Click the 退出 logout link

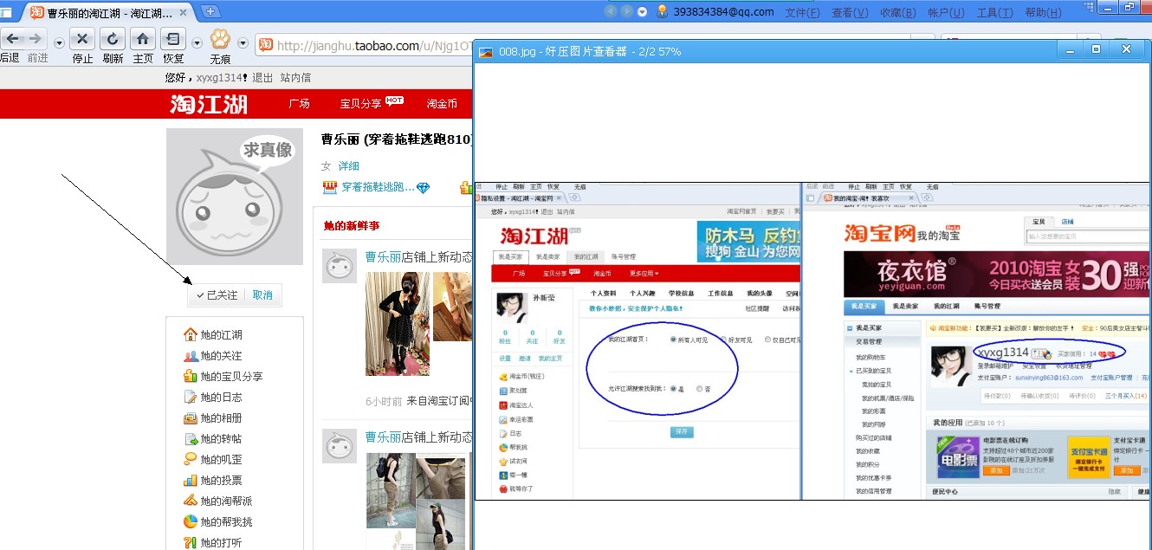pos(262,77)
